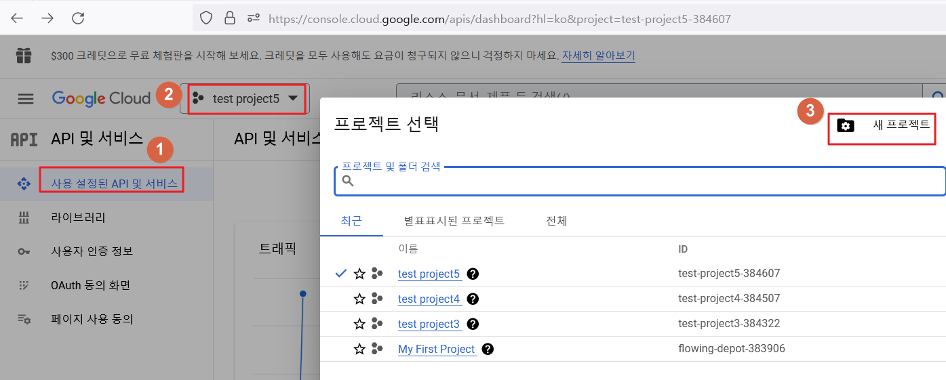Create a new project with 새 프로젝트
Image resolution: width=946 pixels, height=380 pixels.
pyautogui.click(x=882, y=125)
